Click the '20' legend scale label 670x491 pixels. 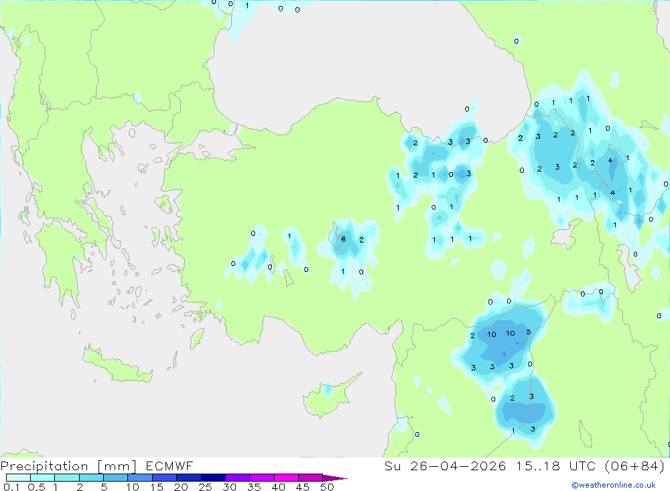point(181,487)
